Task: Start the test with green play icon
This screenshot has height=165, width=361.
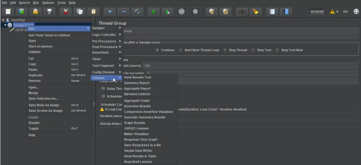Action: 154,12
